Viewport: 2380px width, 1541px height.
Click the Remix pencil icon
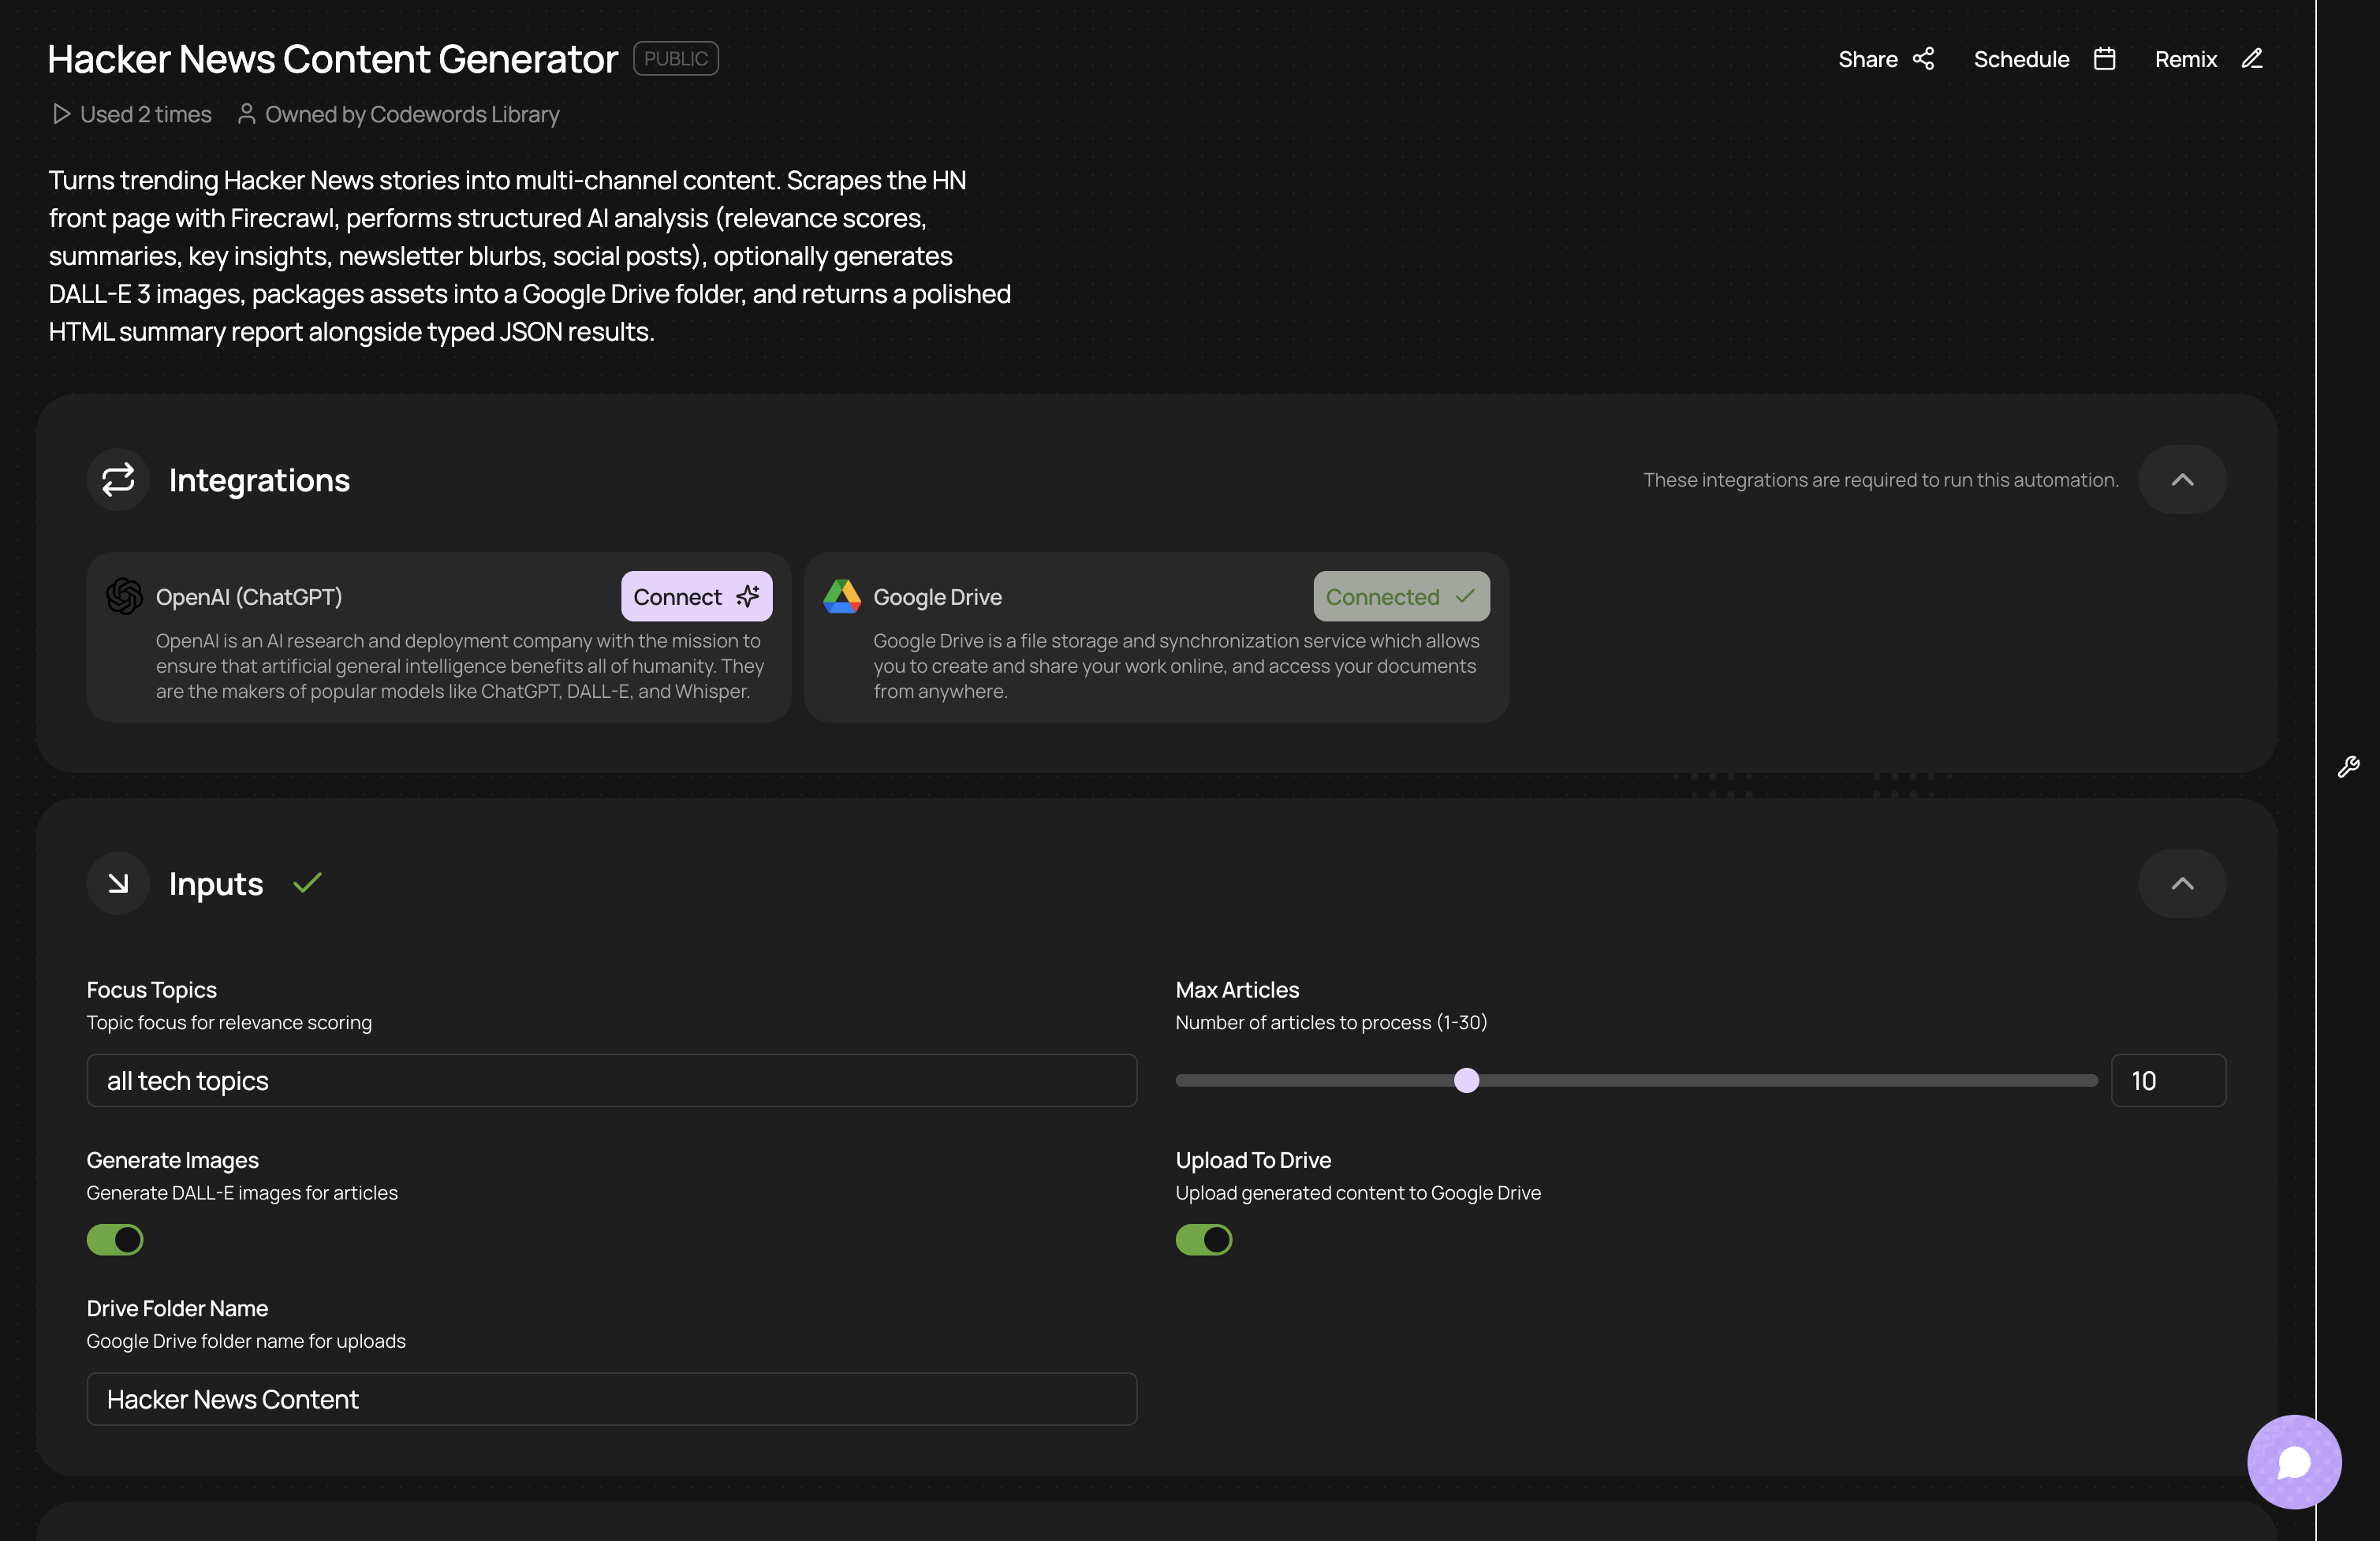[2251, 59]
